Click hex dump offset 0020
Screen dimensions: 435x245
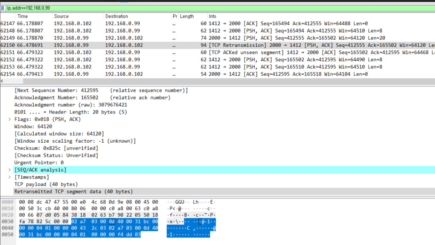[7, 215]
